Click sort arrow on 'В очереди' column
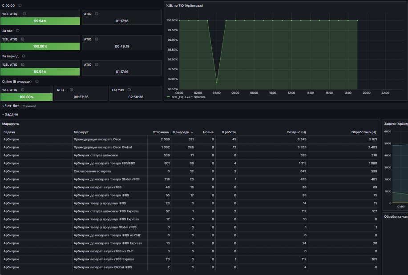The height and width of the screenshot is (275, 408). point(192,132)
